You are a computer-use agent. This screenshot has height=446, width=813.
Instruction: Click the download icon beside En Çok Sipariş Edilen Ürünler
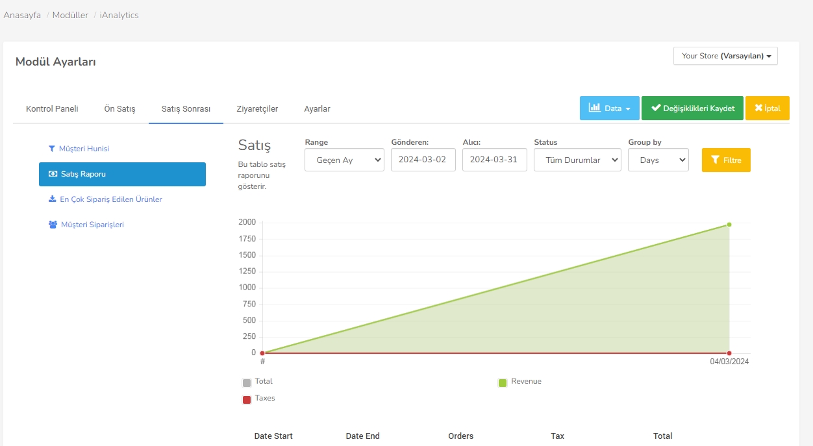(53, 199)
